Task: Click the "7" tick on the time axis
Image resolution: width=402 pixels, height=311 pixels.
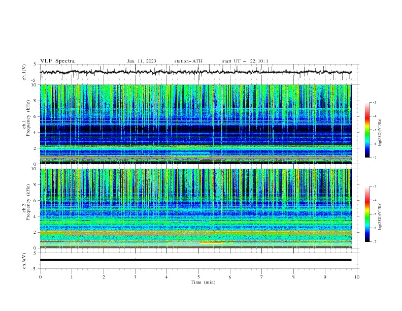Action: (x=262, y=277)
